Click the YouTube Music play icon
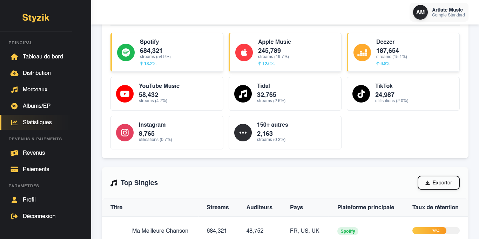Screen dimensions: 479x239 (x=125, y=94)
